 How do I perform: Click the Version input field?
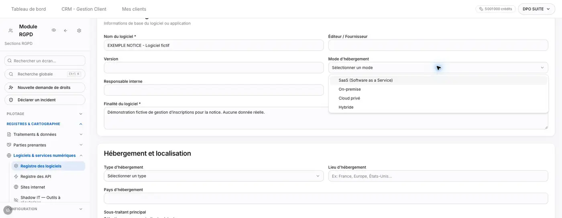pos(214,68)
